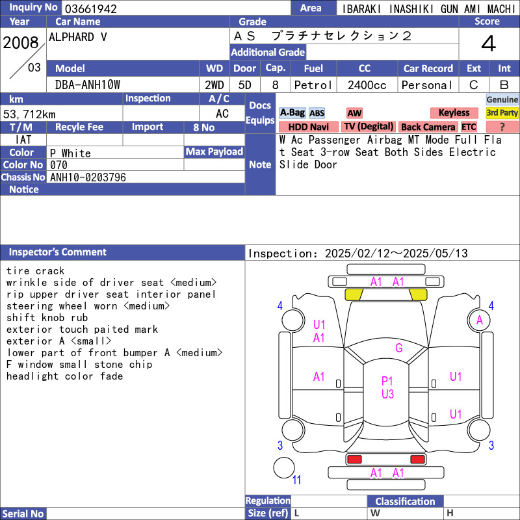Select the spare tire circle labeled 11
The image size is (520, 520).
click(x=283, y=468)
